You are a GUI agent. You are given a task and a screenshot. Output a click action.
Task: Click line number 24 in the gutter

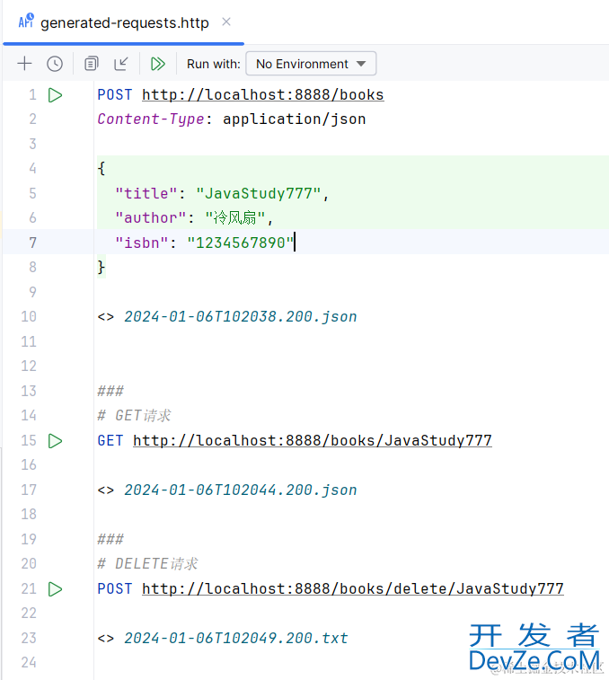pos(29,663)
